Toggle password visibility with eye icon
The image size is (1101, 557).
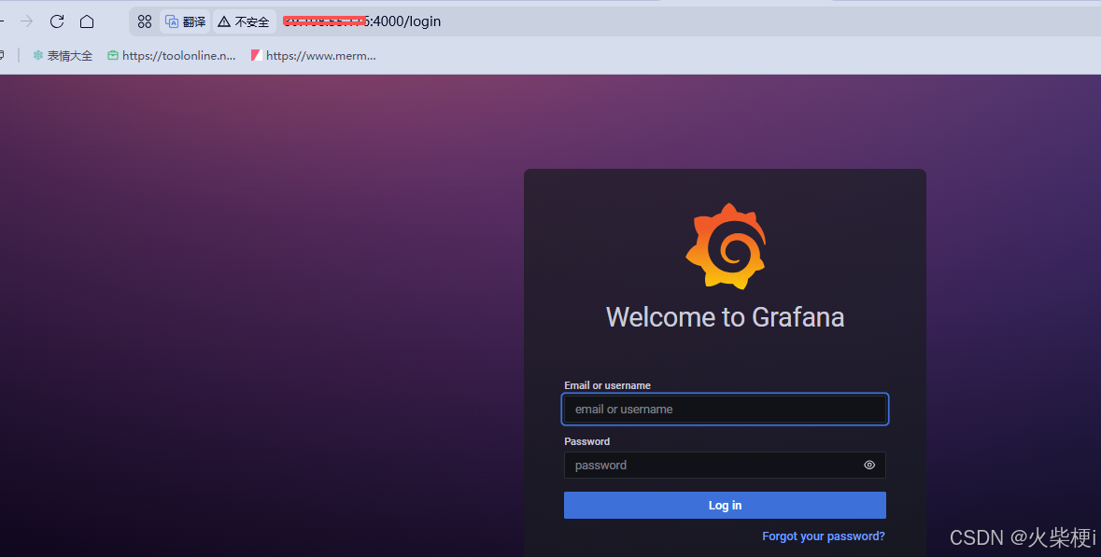tap(869, 466)
